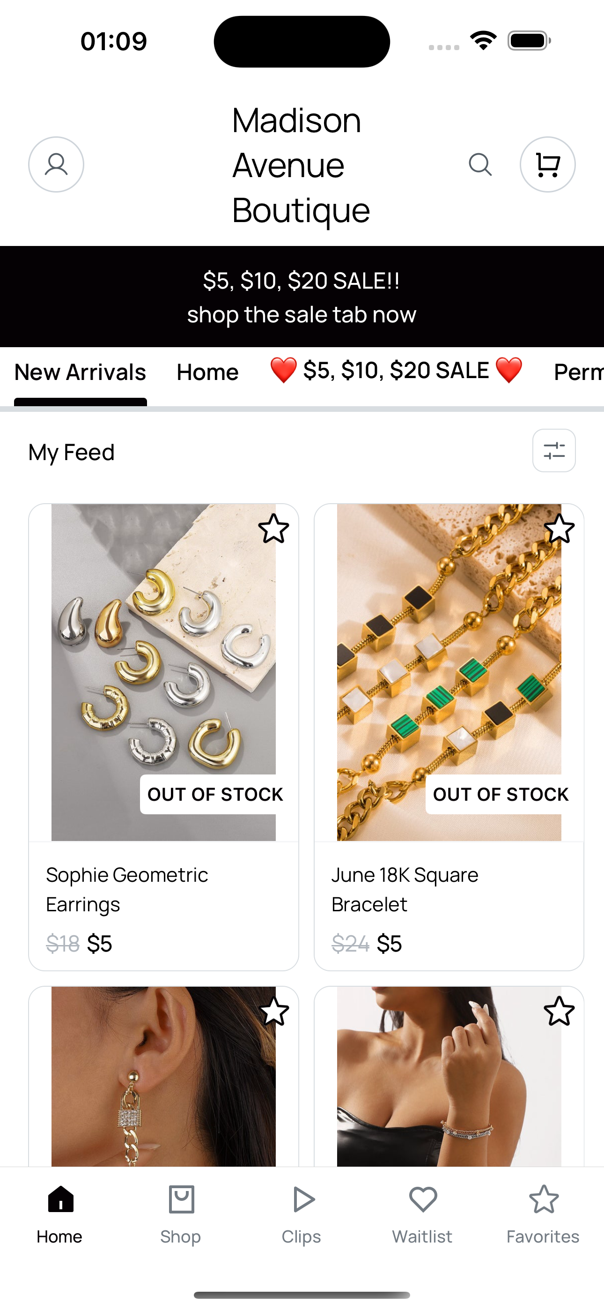Open the $5, $10, $20 SALE tab

pyautogui.click(x=396, y=371)
